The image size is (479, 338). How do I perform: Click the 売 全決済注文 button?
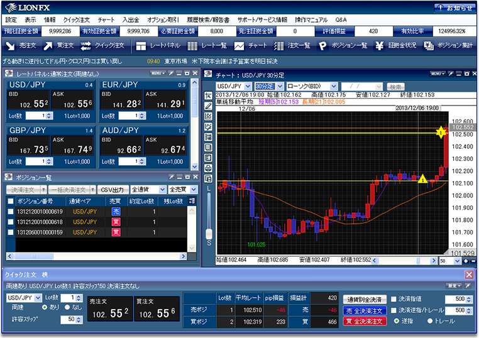coord(365,311)
